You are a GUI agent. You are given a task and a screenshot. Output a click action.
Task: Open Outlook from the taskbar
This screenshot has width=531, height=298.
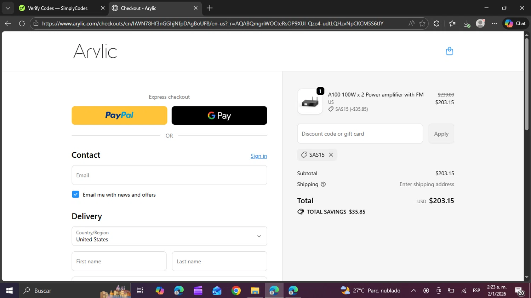(x=217, y=291)
